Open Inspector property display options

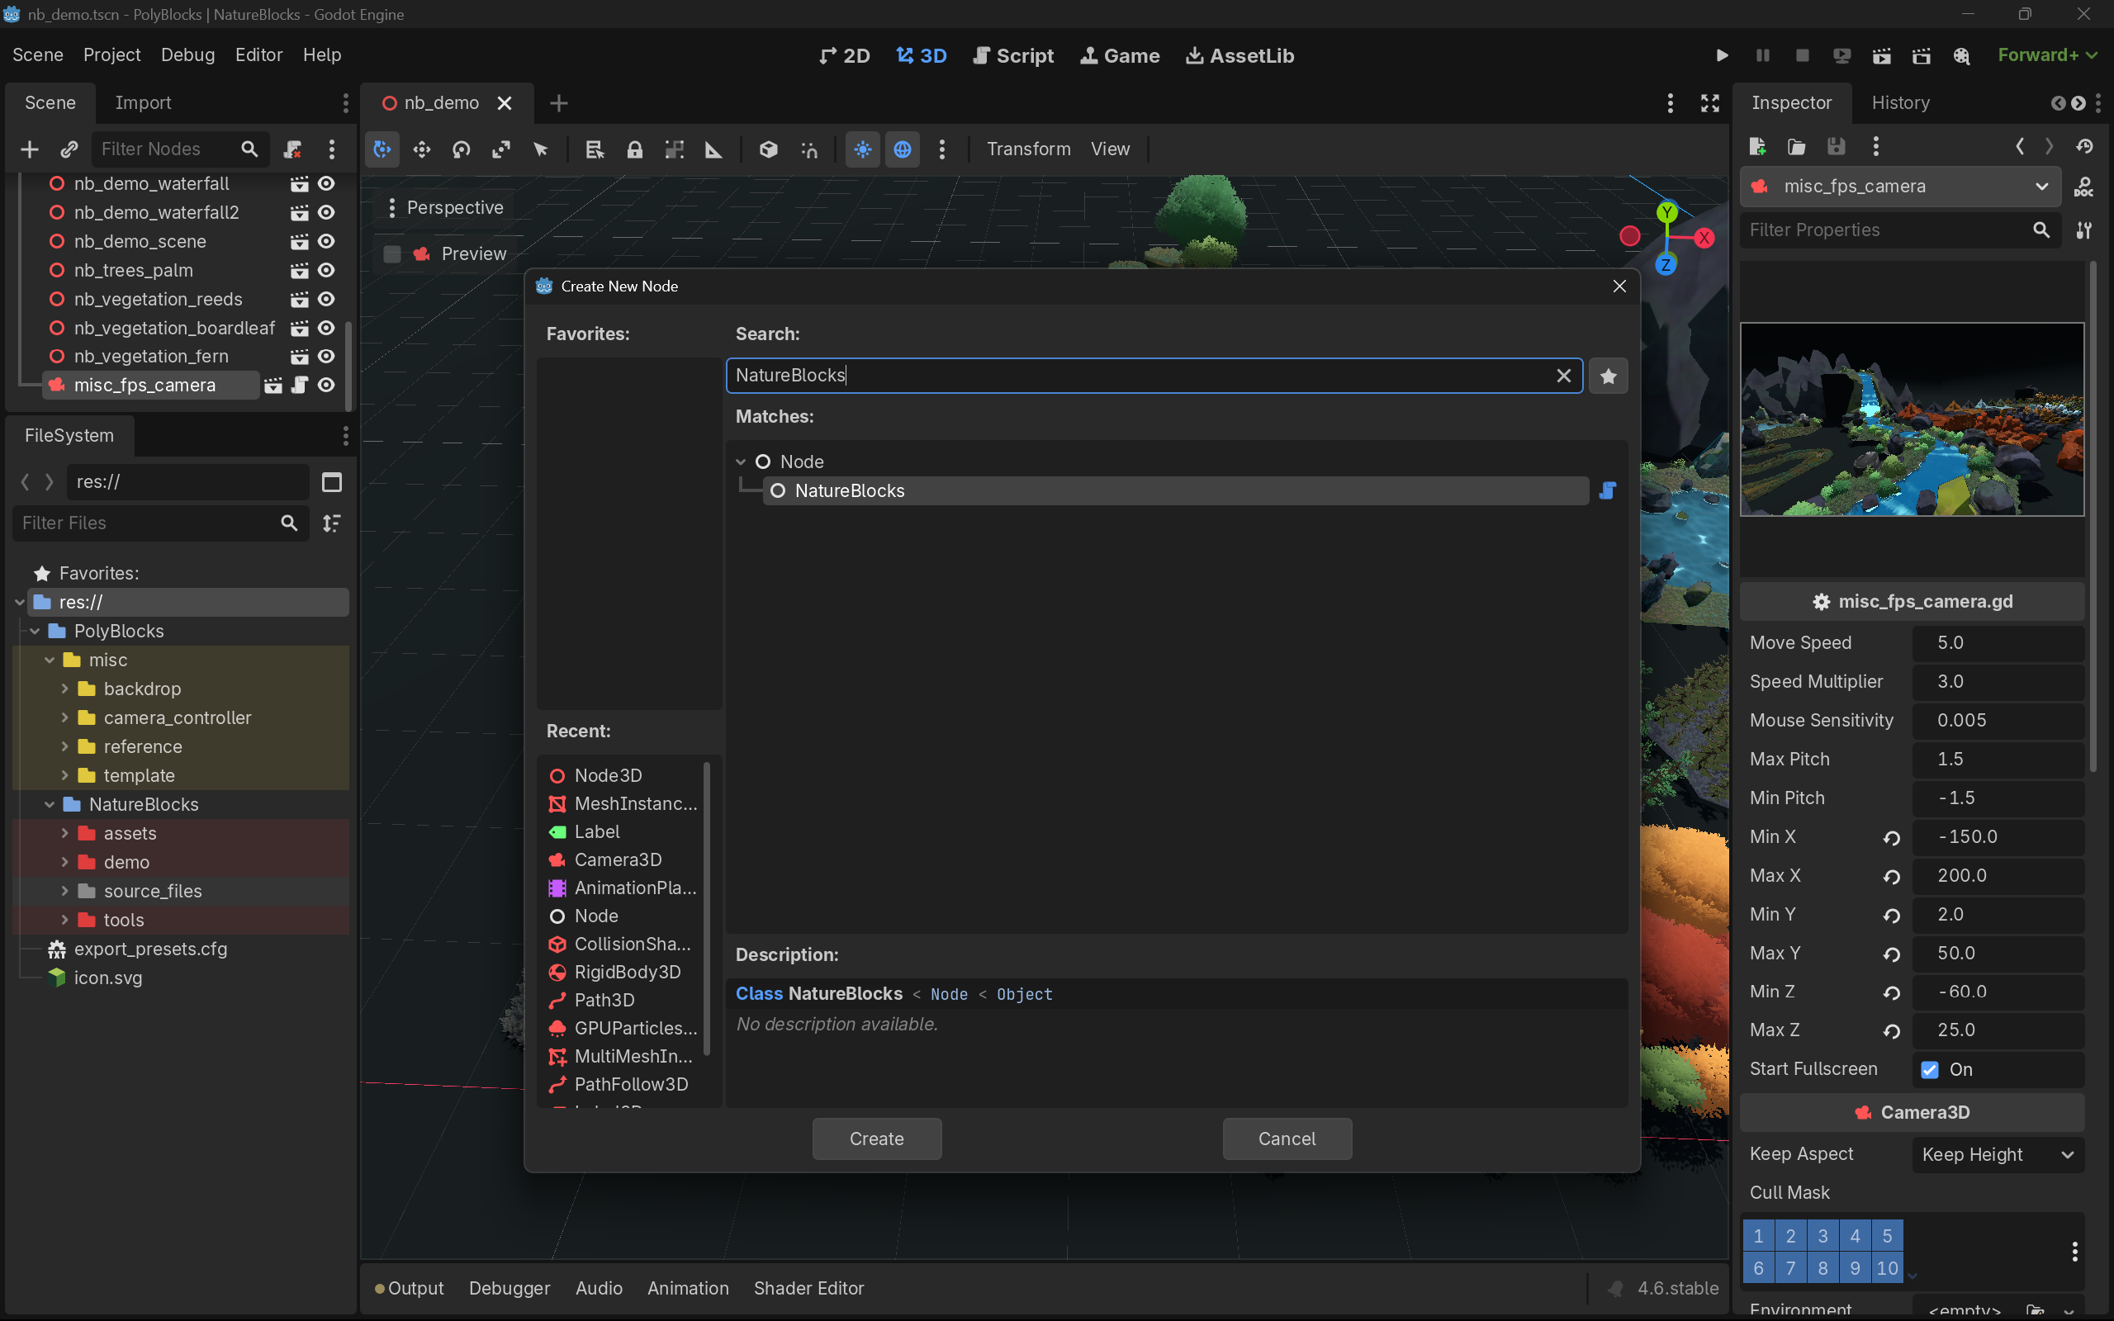tap(2084, 230)
